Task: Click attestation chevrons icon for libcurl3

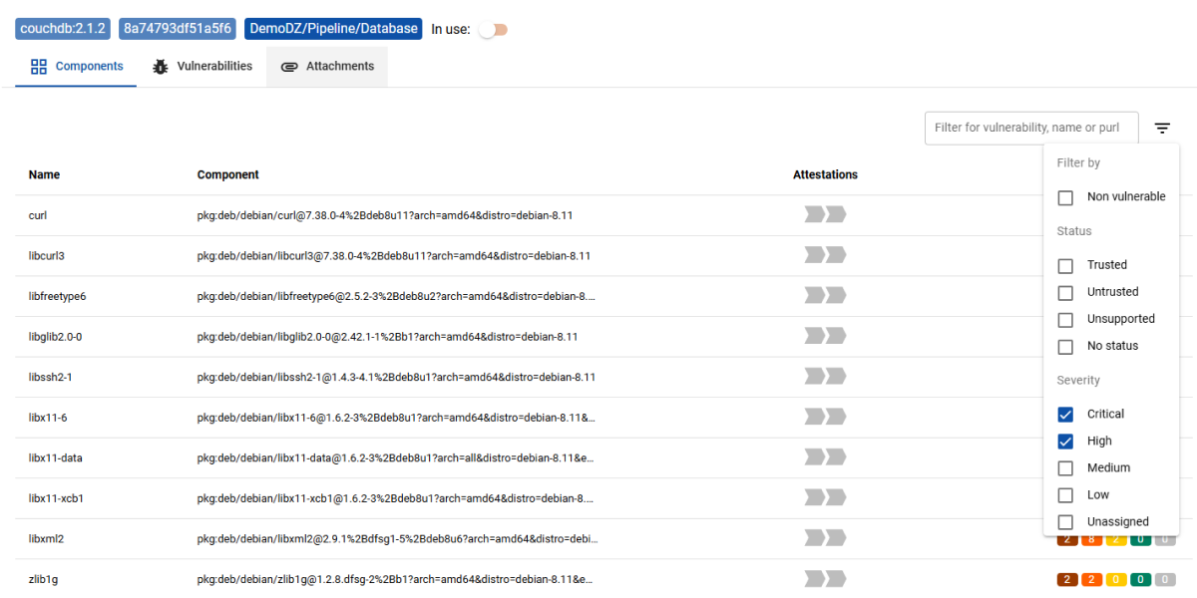Action: click(825, 255)
